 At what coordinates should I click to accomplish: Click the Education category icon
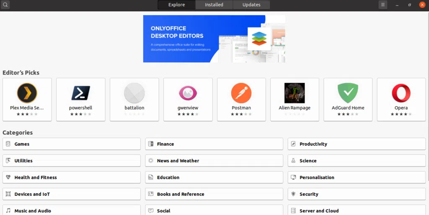[x=151, y=177]
